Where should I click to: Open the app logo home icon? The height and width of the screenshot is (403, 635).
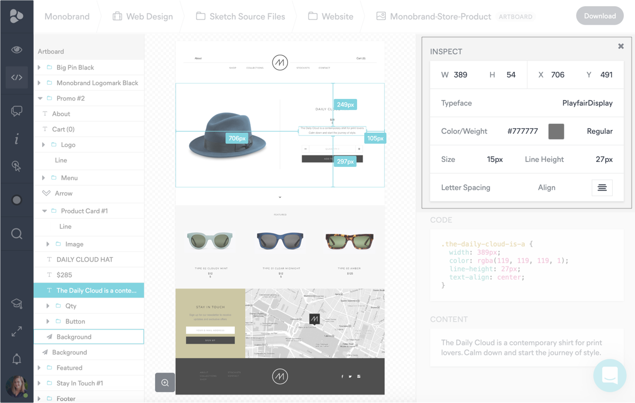pyautogui.click(x=17, y=16)
